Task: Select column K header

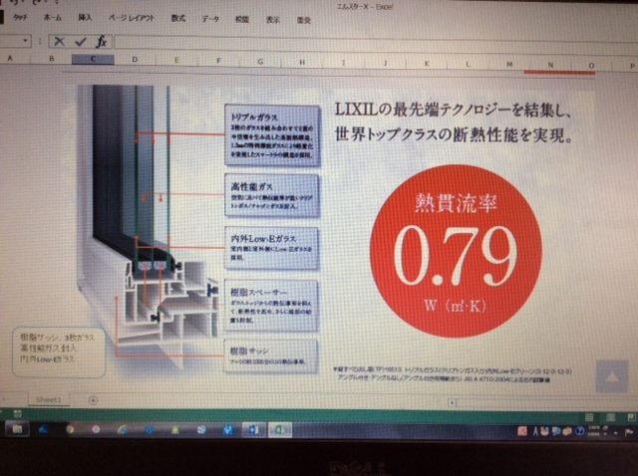Action: point(427,64)
